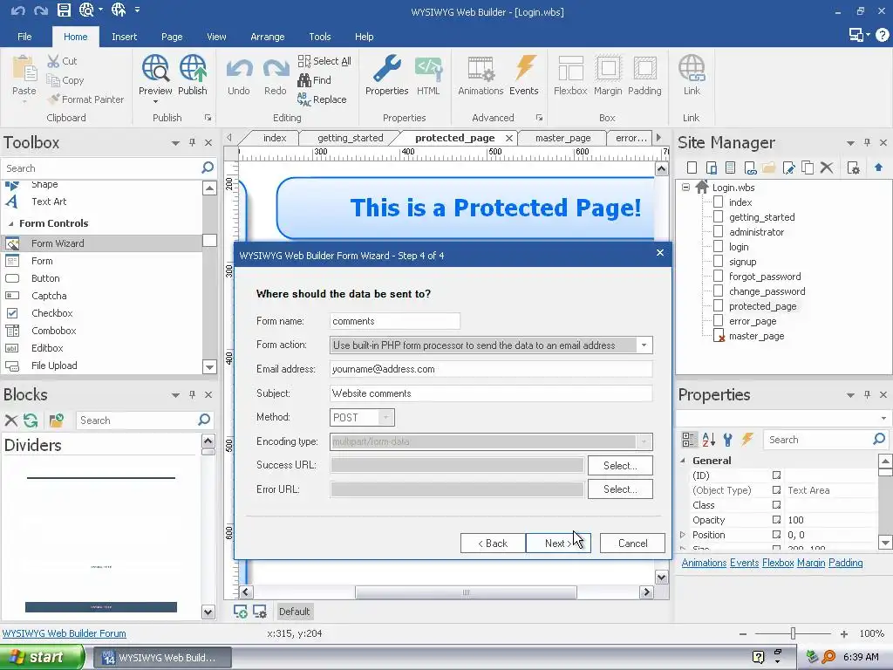Click Site Manager delete X icon
Screen dimensions: 893x670
click(x=827, y=167)
